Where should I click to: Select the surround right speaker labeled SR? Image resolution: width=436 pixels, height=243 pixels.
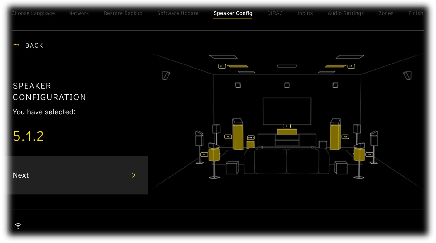[359, 155]
